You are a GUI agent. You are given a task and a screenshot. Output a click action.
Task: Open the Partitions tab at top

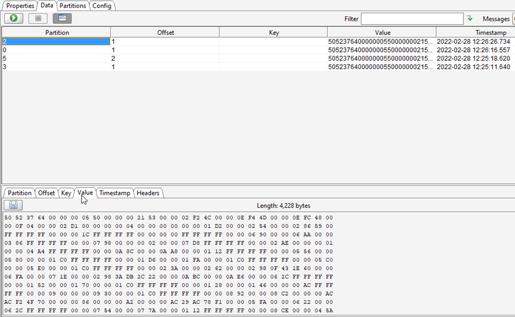pos(73,5)
